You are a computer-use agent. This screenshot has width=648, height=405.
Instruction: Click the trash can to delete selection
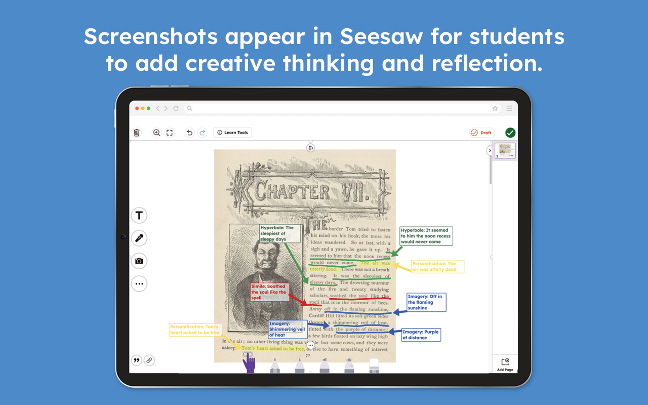136,132
